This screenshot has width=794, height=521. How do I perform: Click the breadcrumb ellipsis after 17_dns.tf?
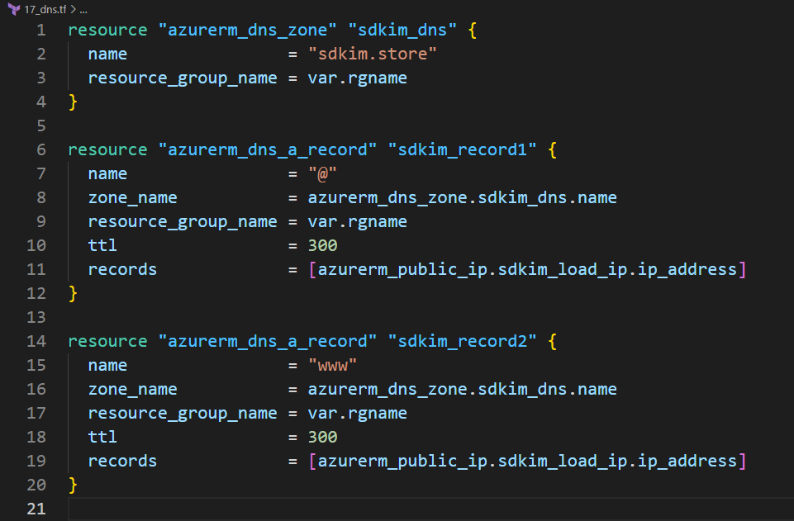click(83, 10)
